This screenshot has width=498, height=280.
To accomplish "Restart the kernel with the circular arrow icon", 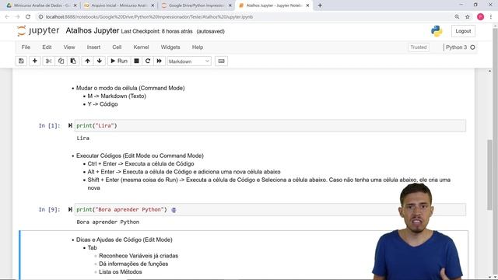I will click(148, 61).
